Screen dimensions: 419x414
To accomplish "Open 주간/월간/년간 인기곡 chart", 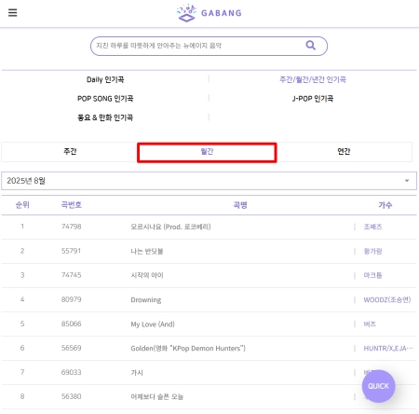I will (x=313, y=79).
